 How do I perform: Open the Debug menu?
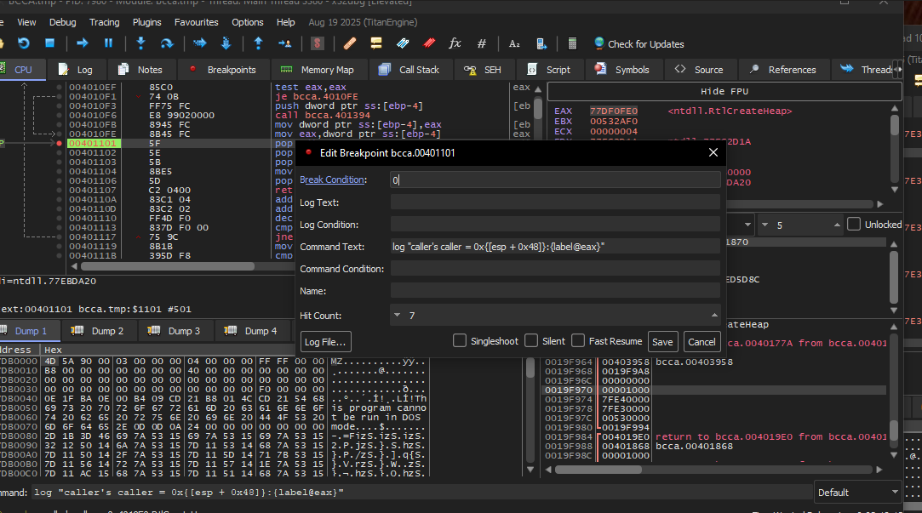(x=62, y=22)
